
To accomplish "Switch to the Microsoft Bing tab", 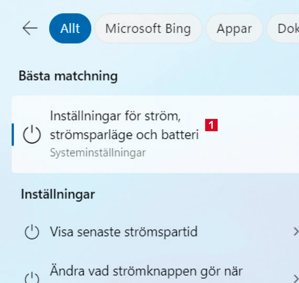I will tap(148, 28).
